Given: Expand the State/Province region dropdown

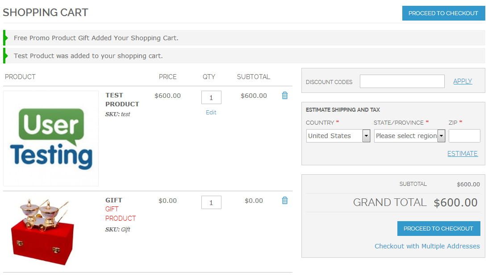Looking at the screenshot, I should click(409, 136).
